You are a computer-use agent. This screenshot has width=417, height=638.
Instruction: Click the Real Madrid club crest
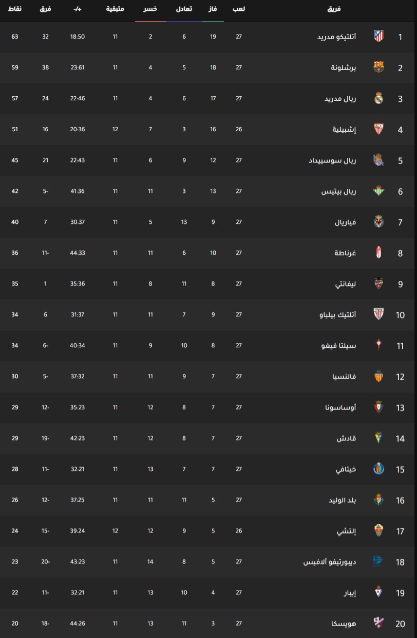378,98
